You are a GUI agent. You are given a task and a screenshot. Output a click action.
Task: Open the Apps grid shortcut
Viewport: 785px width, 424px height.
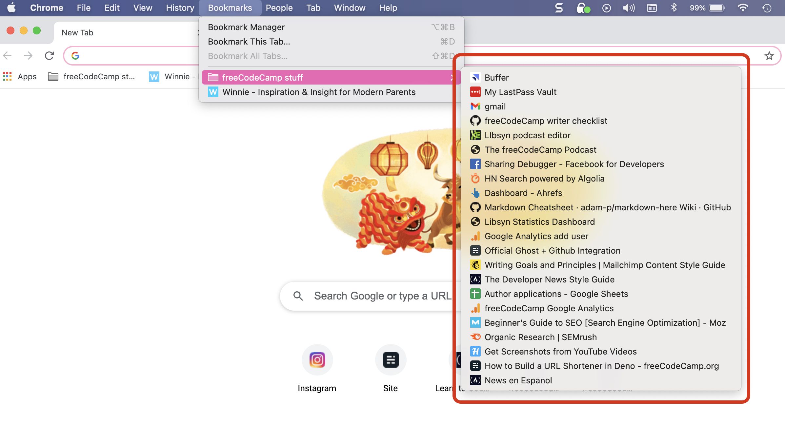[20, 77]
